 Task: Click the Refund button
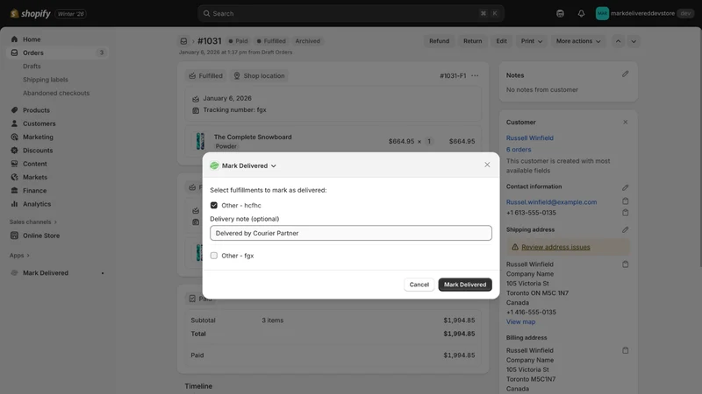click(439, 41)
